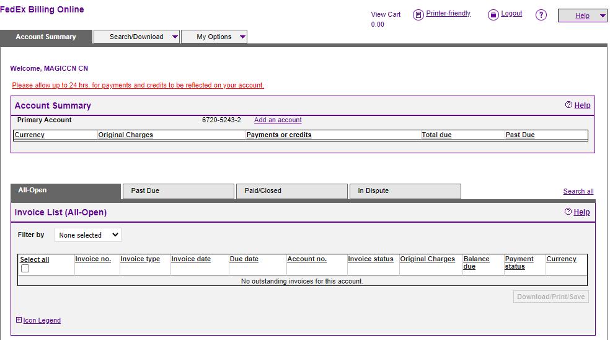Open the My Options dropdown arrow

pos(242,37)
